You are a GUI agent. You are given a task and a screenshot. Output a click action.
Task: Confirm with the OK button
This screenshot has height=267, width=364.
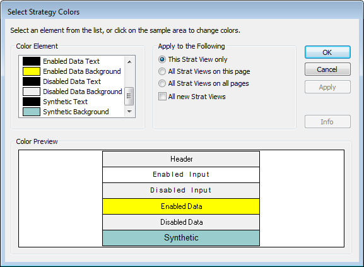coord(327,52)
